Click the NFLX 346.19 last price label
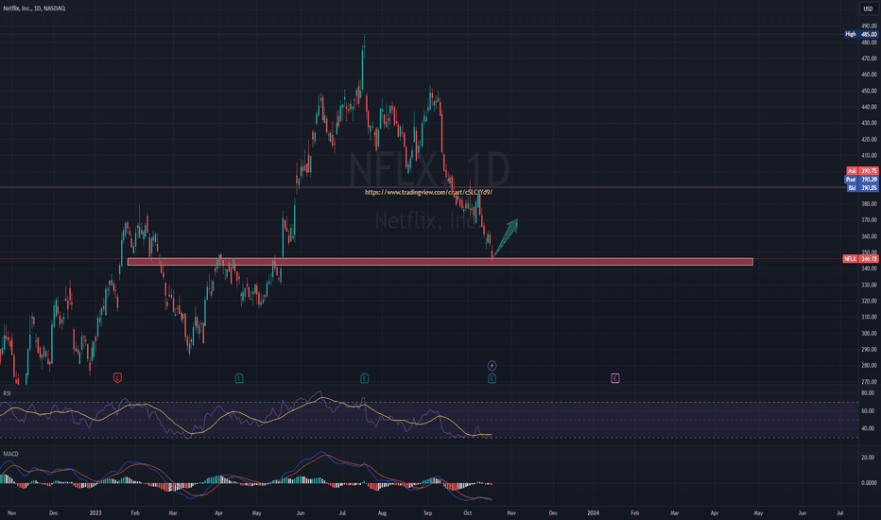 [x=860, y=259]
